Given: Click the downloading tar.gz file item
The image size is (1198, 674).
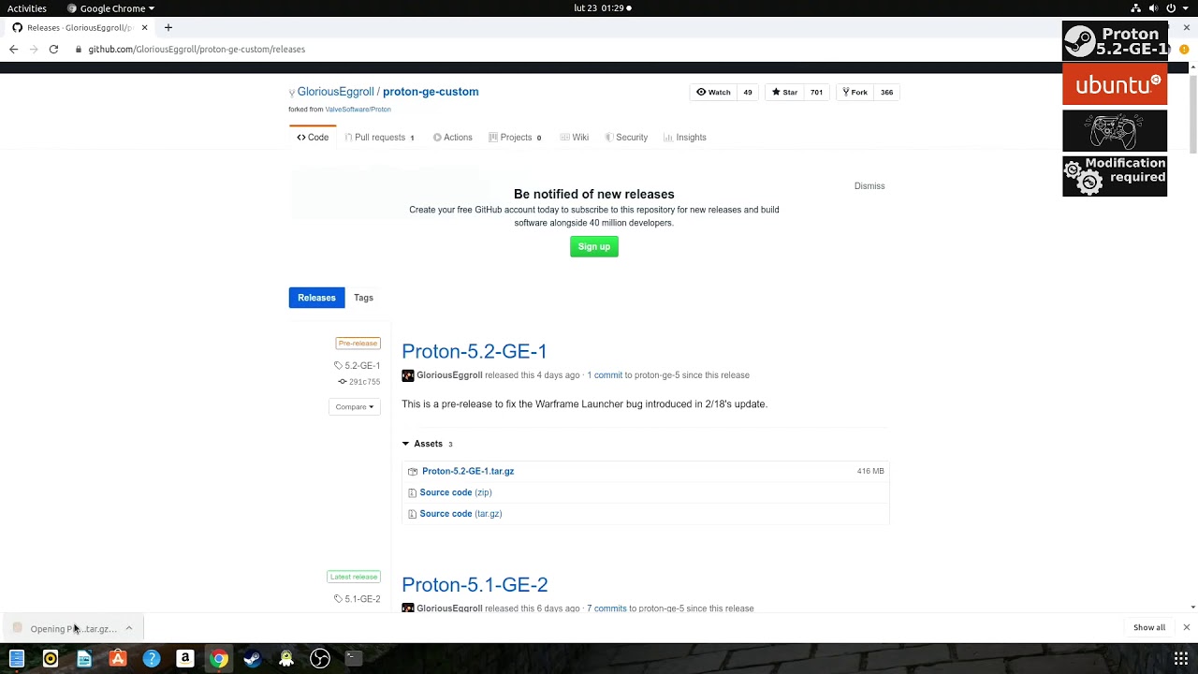Looking at the screenshot, I should tap(66, 628).
